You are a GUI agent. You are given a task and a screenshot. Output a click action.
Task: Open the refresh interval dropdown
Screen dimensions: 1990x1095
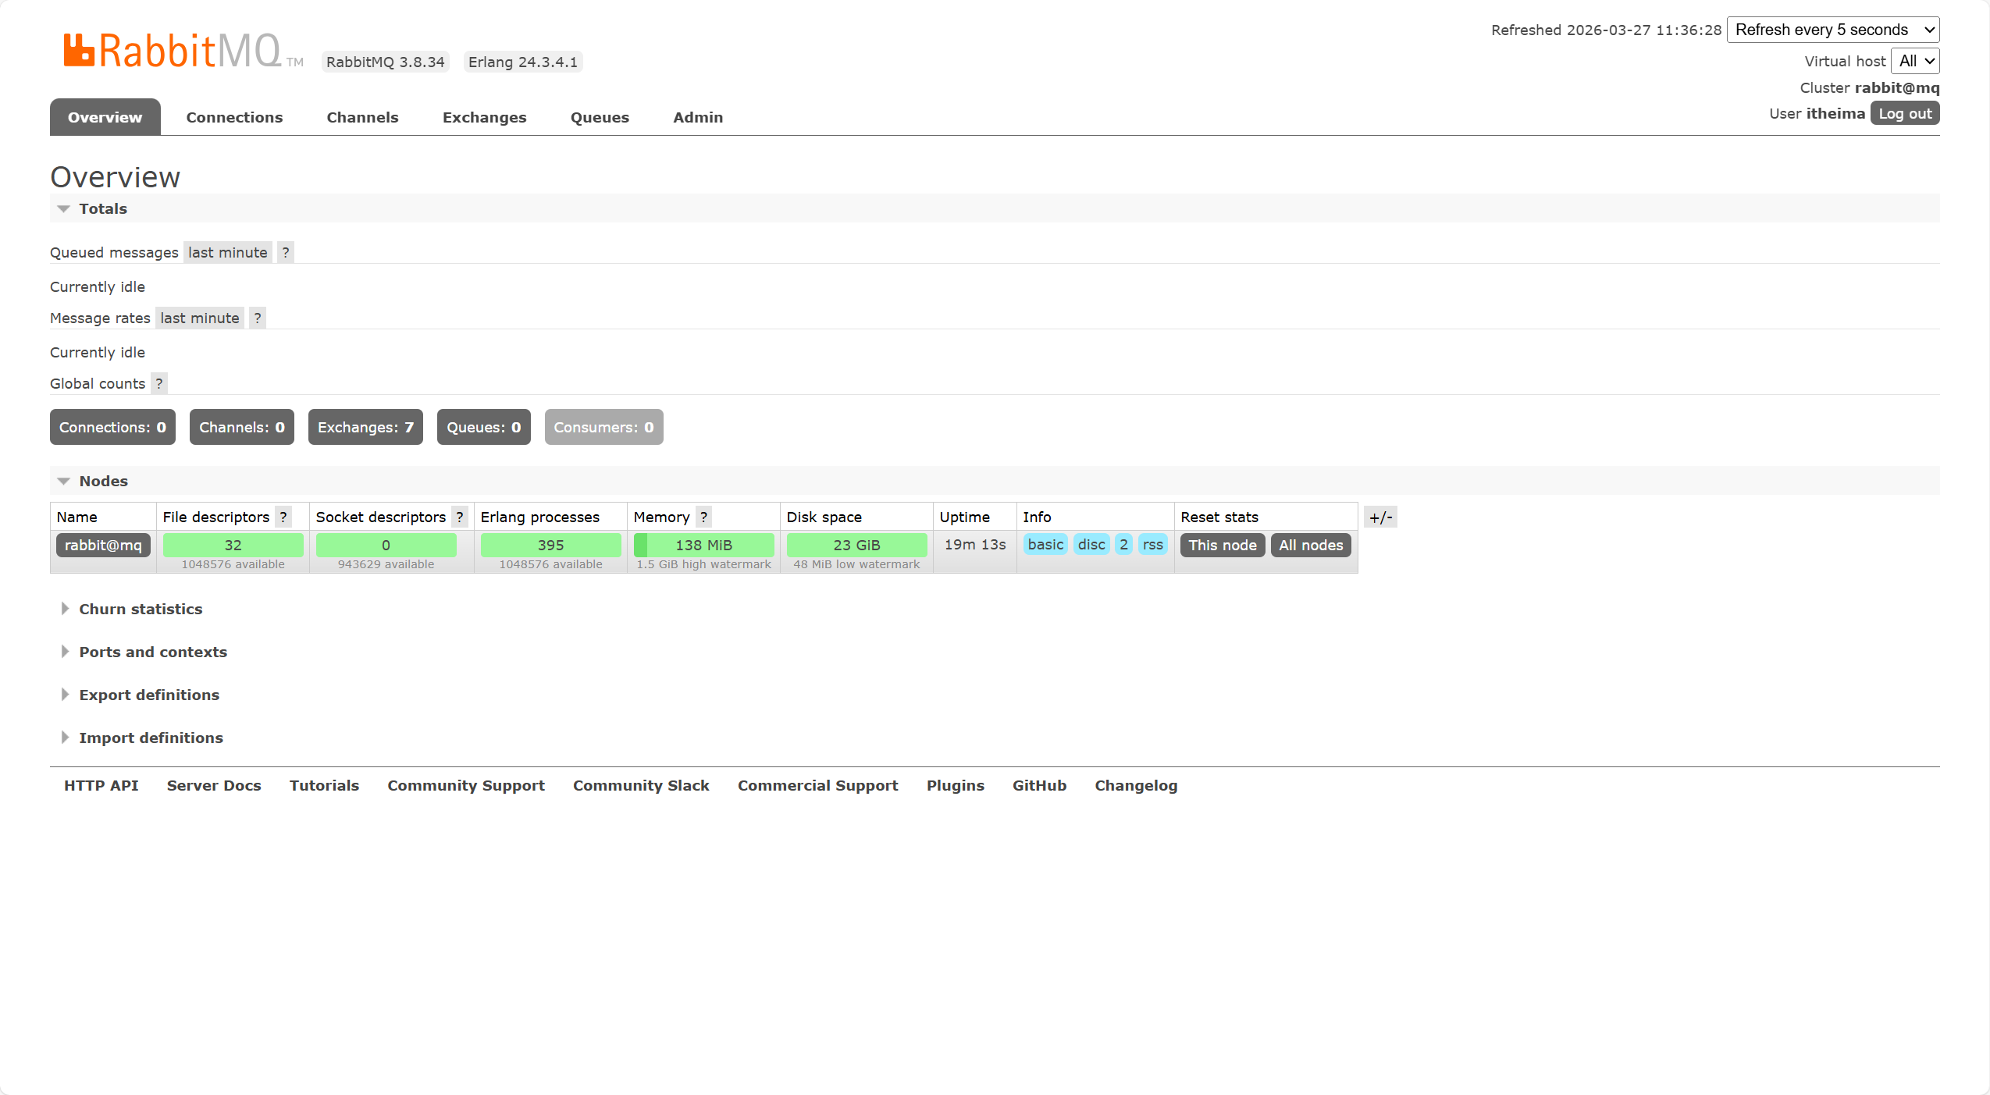click(x=1832, y=30)
